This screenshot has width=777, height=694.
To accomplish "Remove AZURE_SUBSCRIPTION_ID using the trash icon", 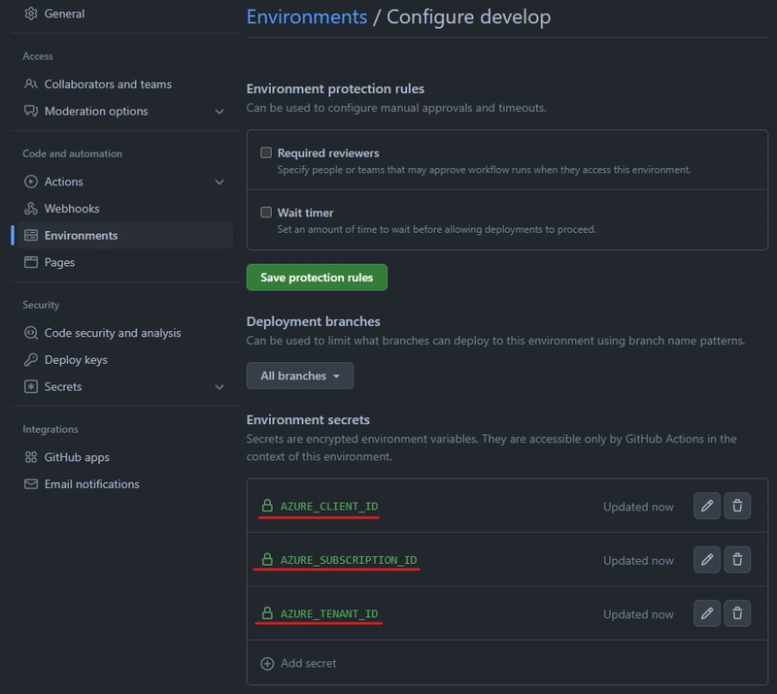I will pyautogui.click(x=737, y=560).
